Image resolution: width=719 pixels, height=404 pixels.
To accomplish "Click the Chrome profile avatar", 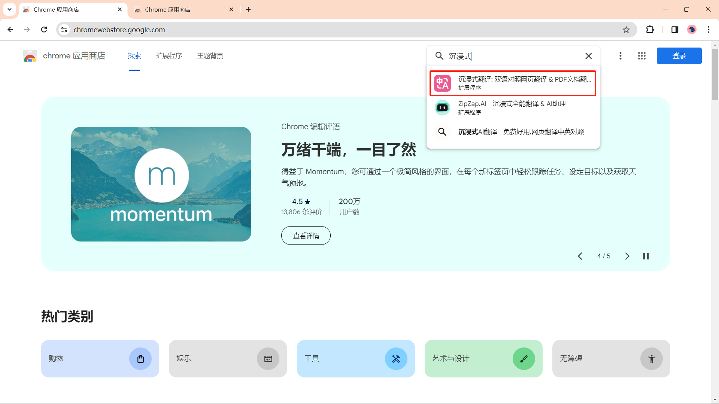I will point(692,30).
